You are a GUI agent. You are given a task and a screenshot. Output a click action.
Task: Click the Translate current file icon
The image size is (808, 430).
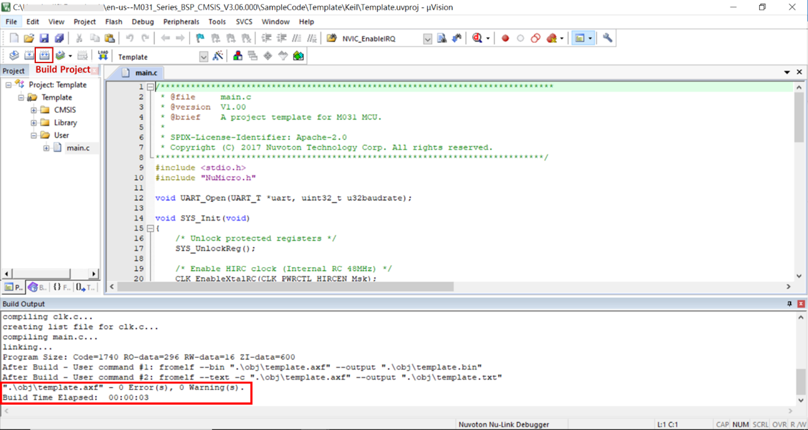tap(14, 56)
